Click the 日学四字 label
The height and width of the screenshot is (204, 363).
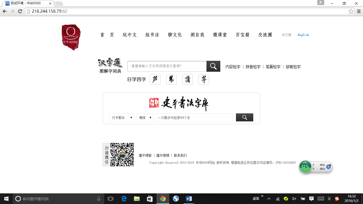(x=137, y=79)
